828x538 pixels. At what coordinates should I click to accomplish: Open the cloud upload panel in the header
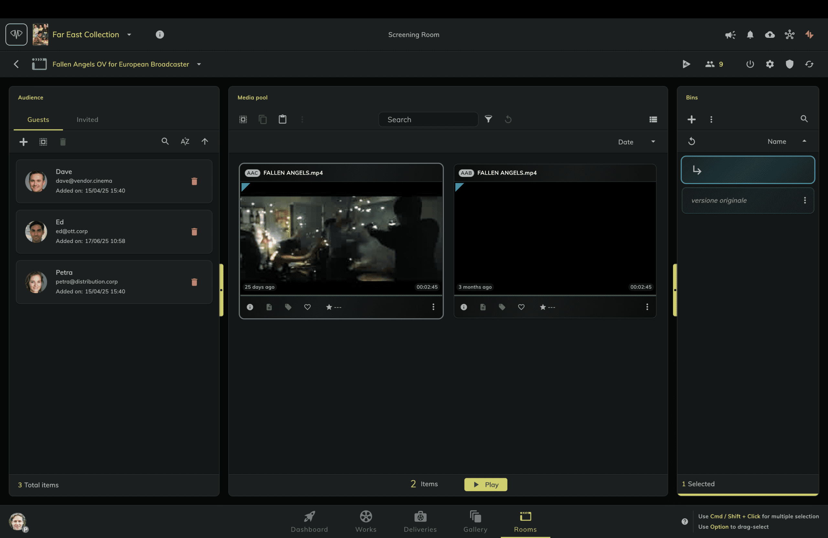pyautogui.click(x=769, y=34)
